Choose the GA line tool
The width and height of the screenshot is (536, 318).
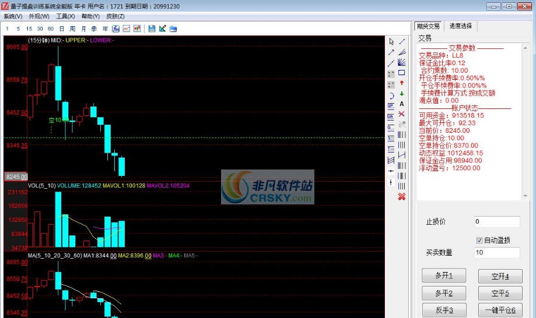[391, 117]
